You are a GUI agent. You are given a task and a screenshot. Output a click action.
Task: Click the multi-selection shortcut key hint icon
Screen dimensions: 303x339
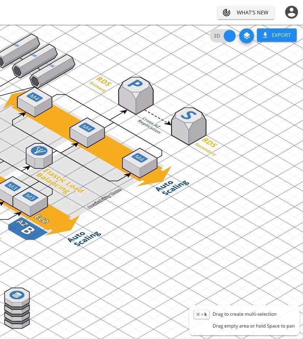202,314
